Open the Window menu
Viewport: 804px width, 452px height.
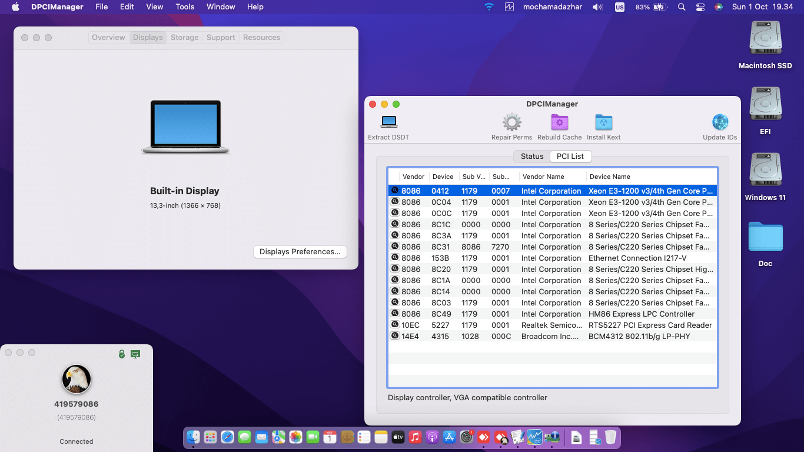[x=221, y=6]
